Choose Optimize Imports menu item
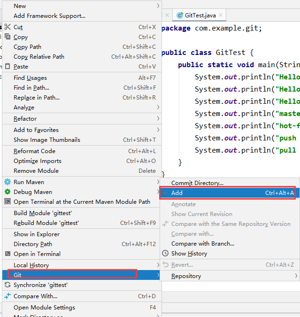The width and height of the screenshot is (300, 317). pos(82,161)
